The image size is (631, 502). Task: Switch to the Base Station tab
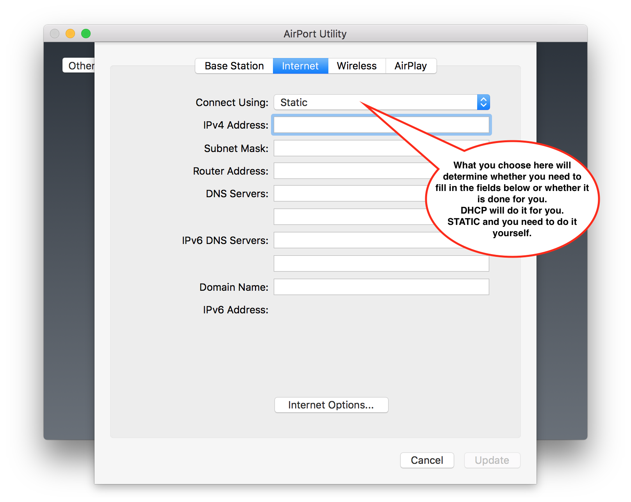point(234,66)
